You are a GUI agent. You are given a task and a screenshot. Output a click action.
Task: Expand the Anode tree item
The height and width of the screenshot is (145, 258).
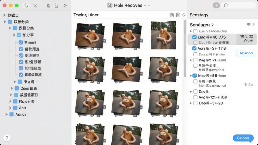[6, 115]
